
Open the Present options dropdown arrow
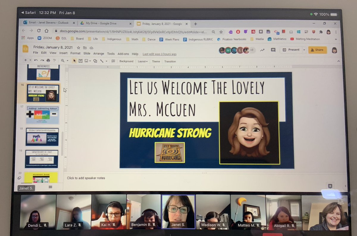pos(304,50)
